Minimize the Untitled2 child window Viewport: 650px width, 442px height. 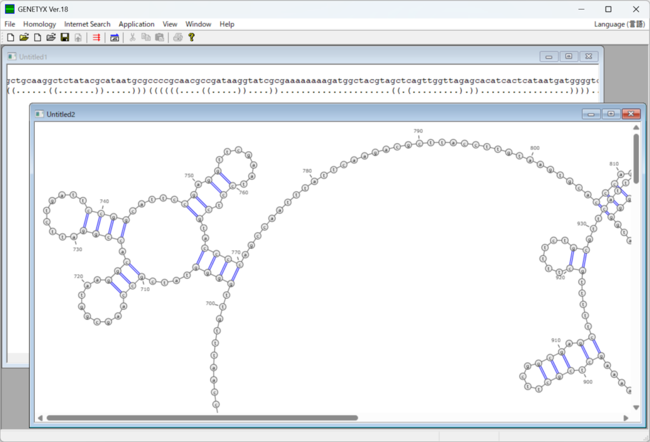591,114
